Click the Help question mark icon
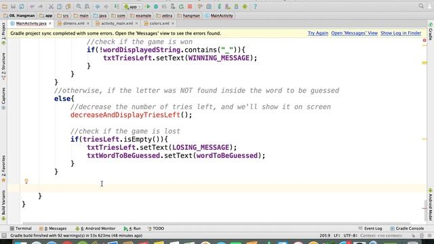Screen dimensions: 434x244 (x=255, y=6)
